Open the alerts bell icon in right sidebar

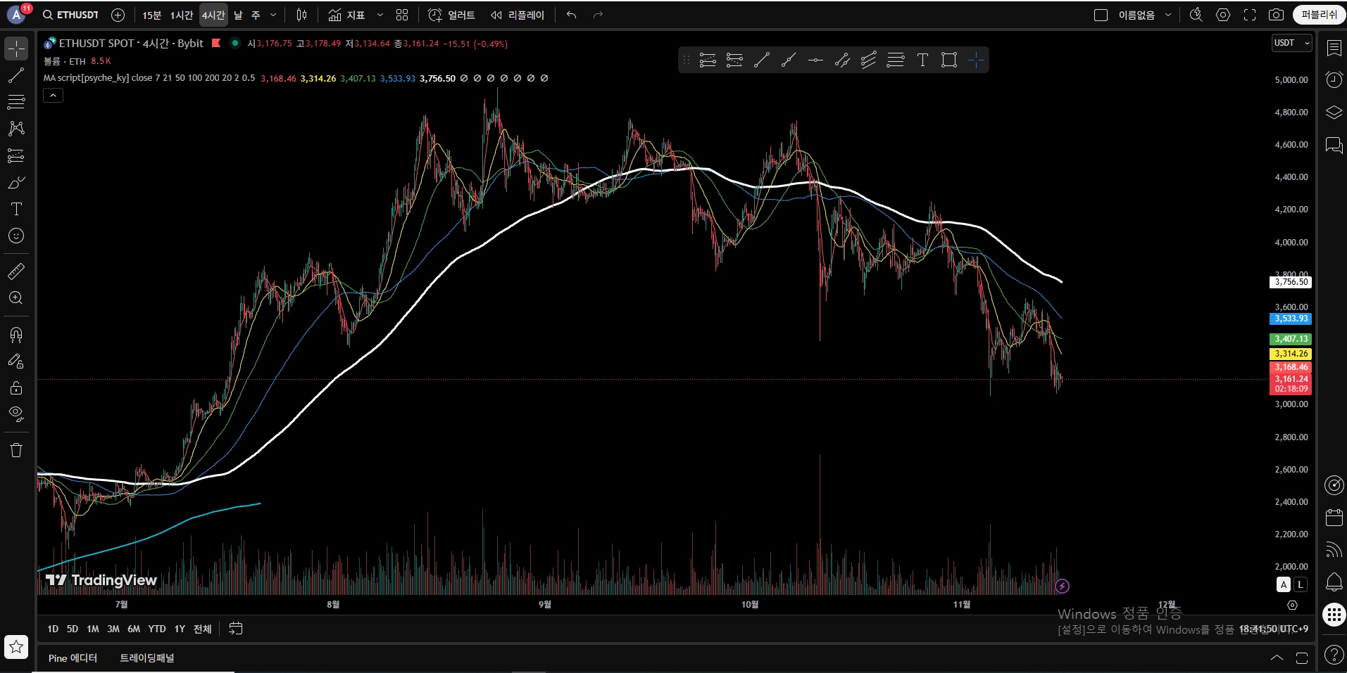pos(1334,582)
